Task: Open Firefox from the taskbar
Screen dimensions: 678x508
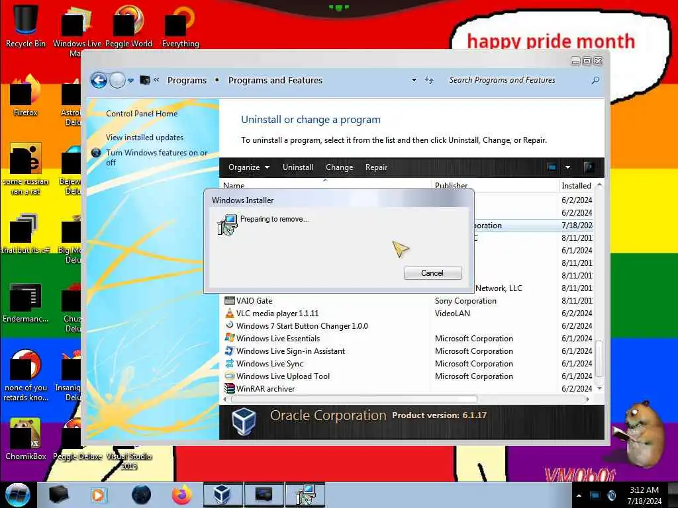Action: (182, 495)
